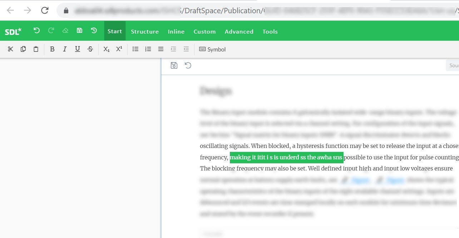Create a bulleted list

(135, 49)
